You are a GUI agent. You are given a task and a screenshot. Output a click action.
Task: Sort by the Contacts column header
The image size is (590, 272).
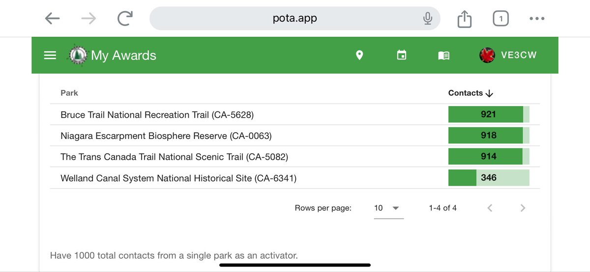coord(471,93)
